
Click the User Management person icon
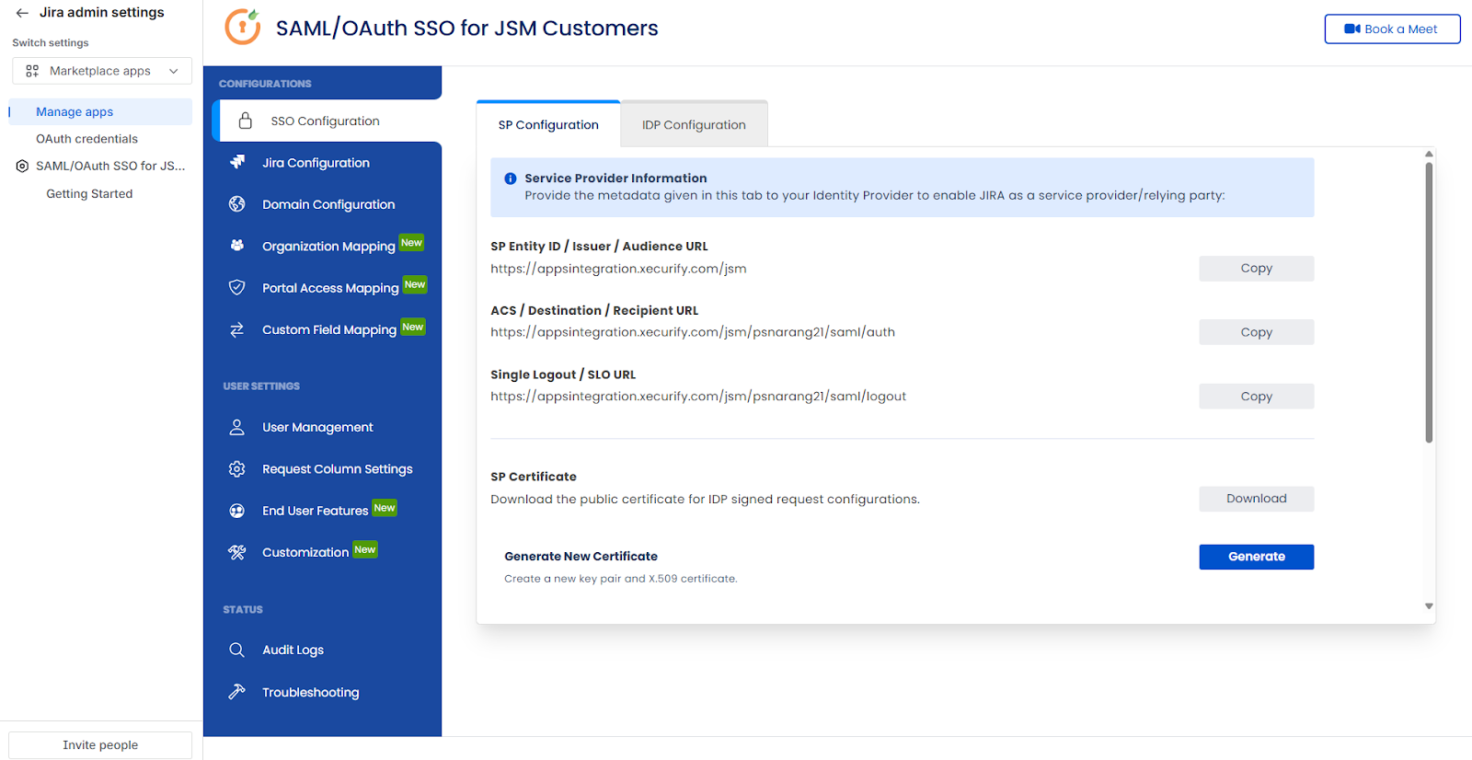click(237, 427)
